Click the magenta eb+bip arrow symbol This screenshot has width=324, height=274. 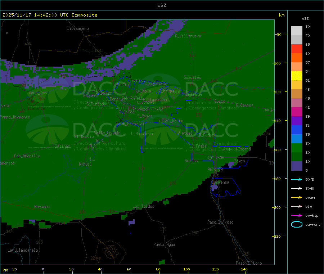[x=297, y=216]
